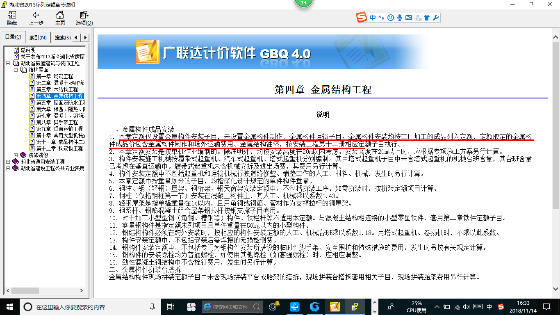560x315 pixels.
Task: Open the Action Center notification icon
Action: click(546, 306)
